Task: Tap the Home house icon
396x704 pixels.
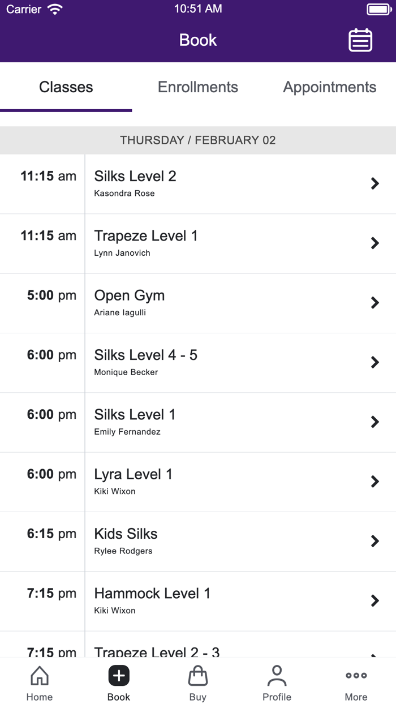Action: 40,676
